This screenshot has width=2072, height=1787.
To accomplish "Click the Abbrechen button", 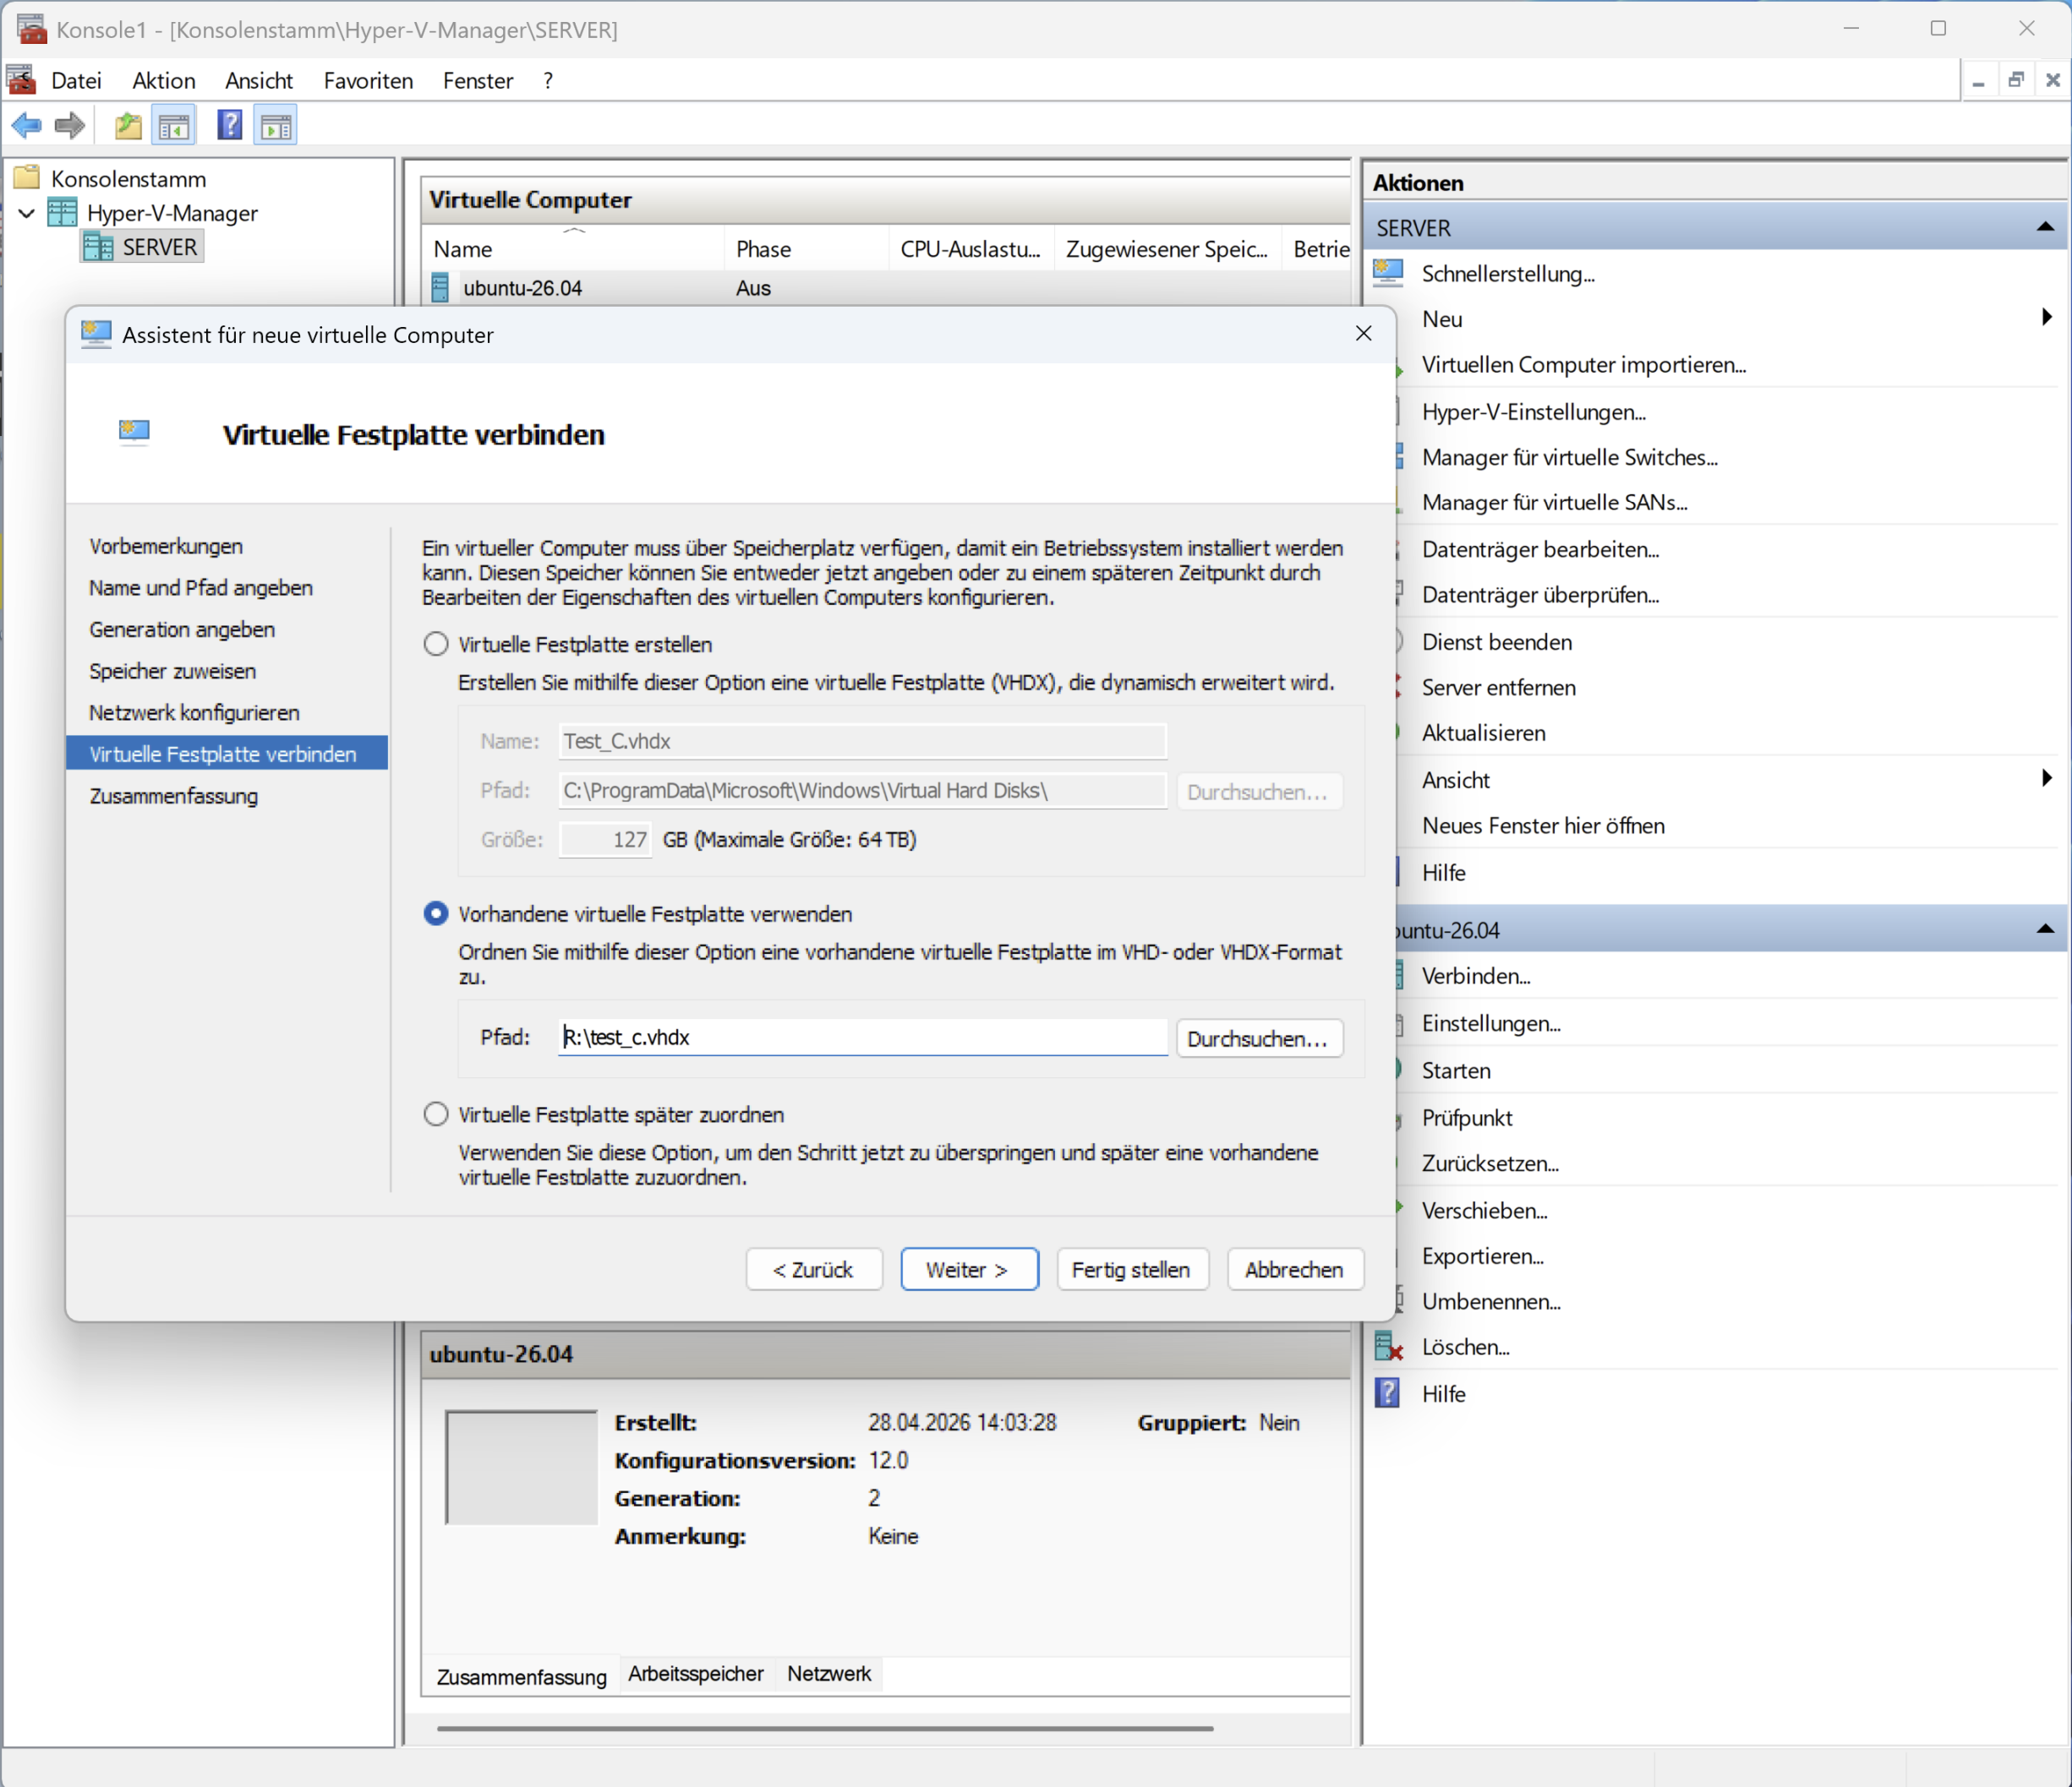I will coord(1295,1269).
